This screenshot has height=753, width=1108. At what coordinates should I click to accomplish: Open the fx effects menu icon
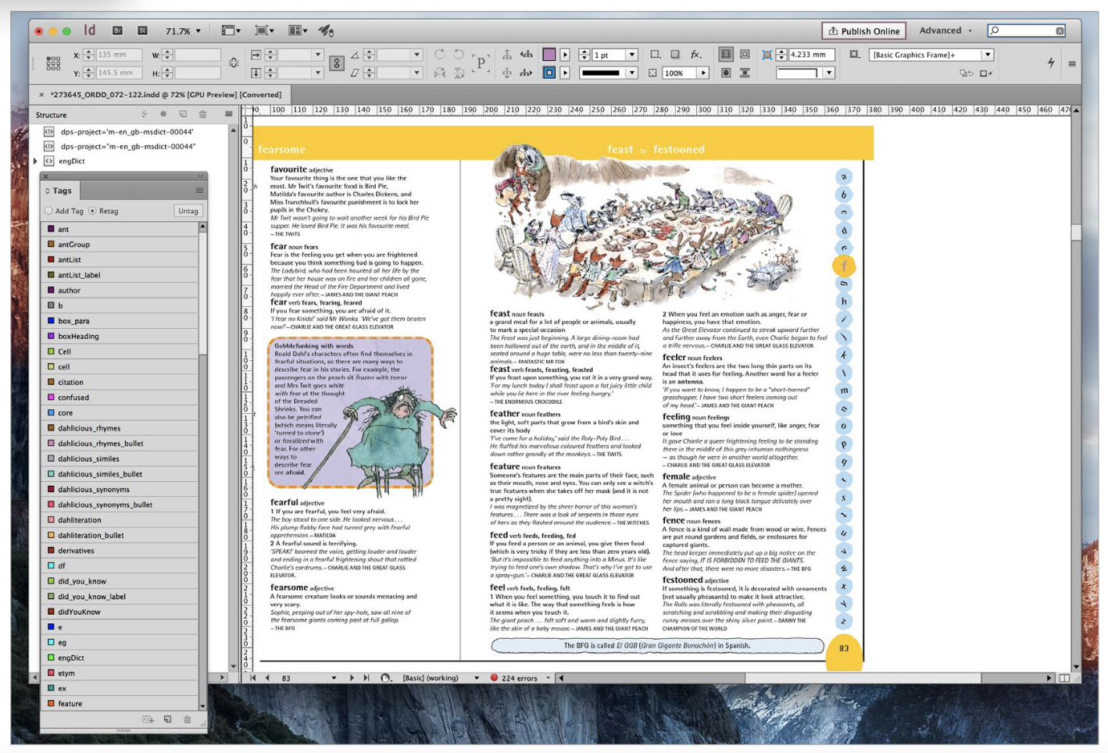(x=695, y=55)
